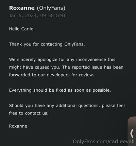This screenshot has width=136, height=146.
Task: Click the Roxanne signature at message end
Action: click(18, 126)
